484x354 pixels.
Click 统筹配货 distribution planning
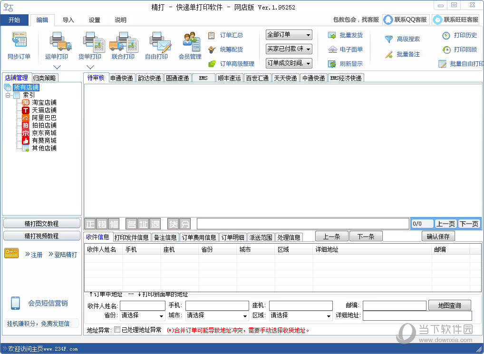tap(226, 49)
